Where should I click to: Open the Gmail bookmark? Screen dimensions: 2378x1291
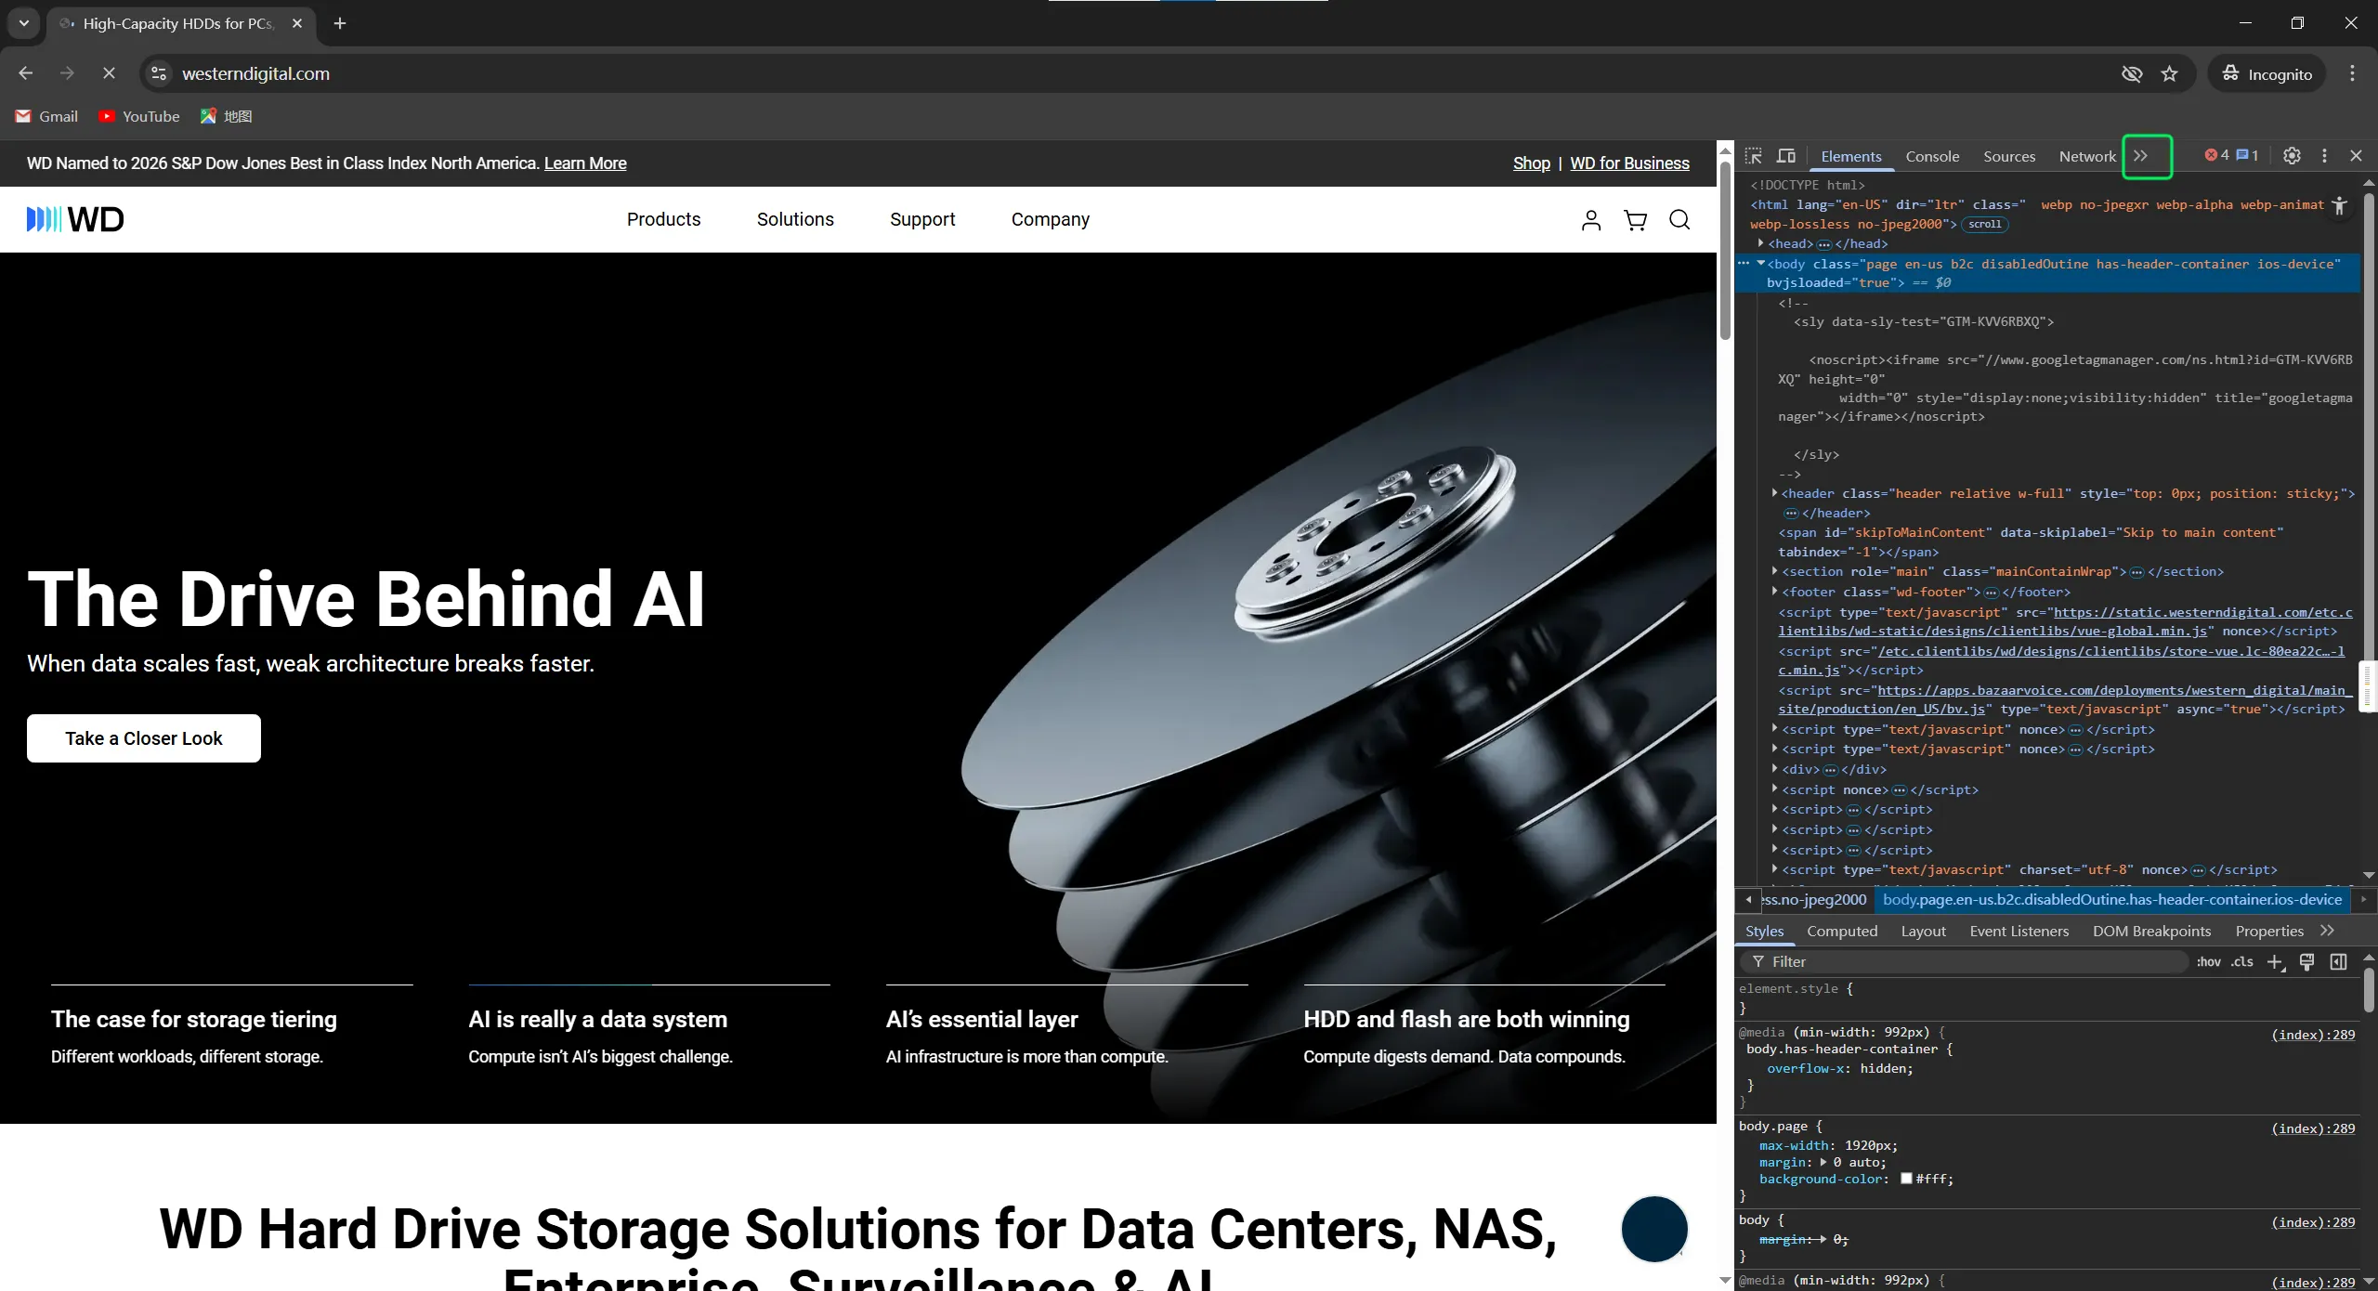pyautogui.click(x=46, y=116)
